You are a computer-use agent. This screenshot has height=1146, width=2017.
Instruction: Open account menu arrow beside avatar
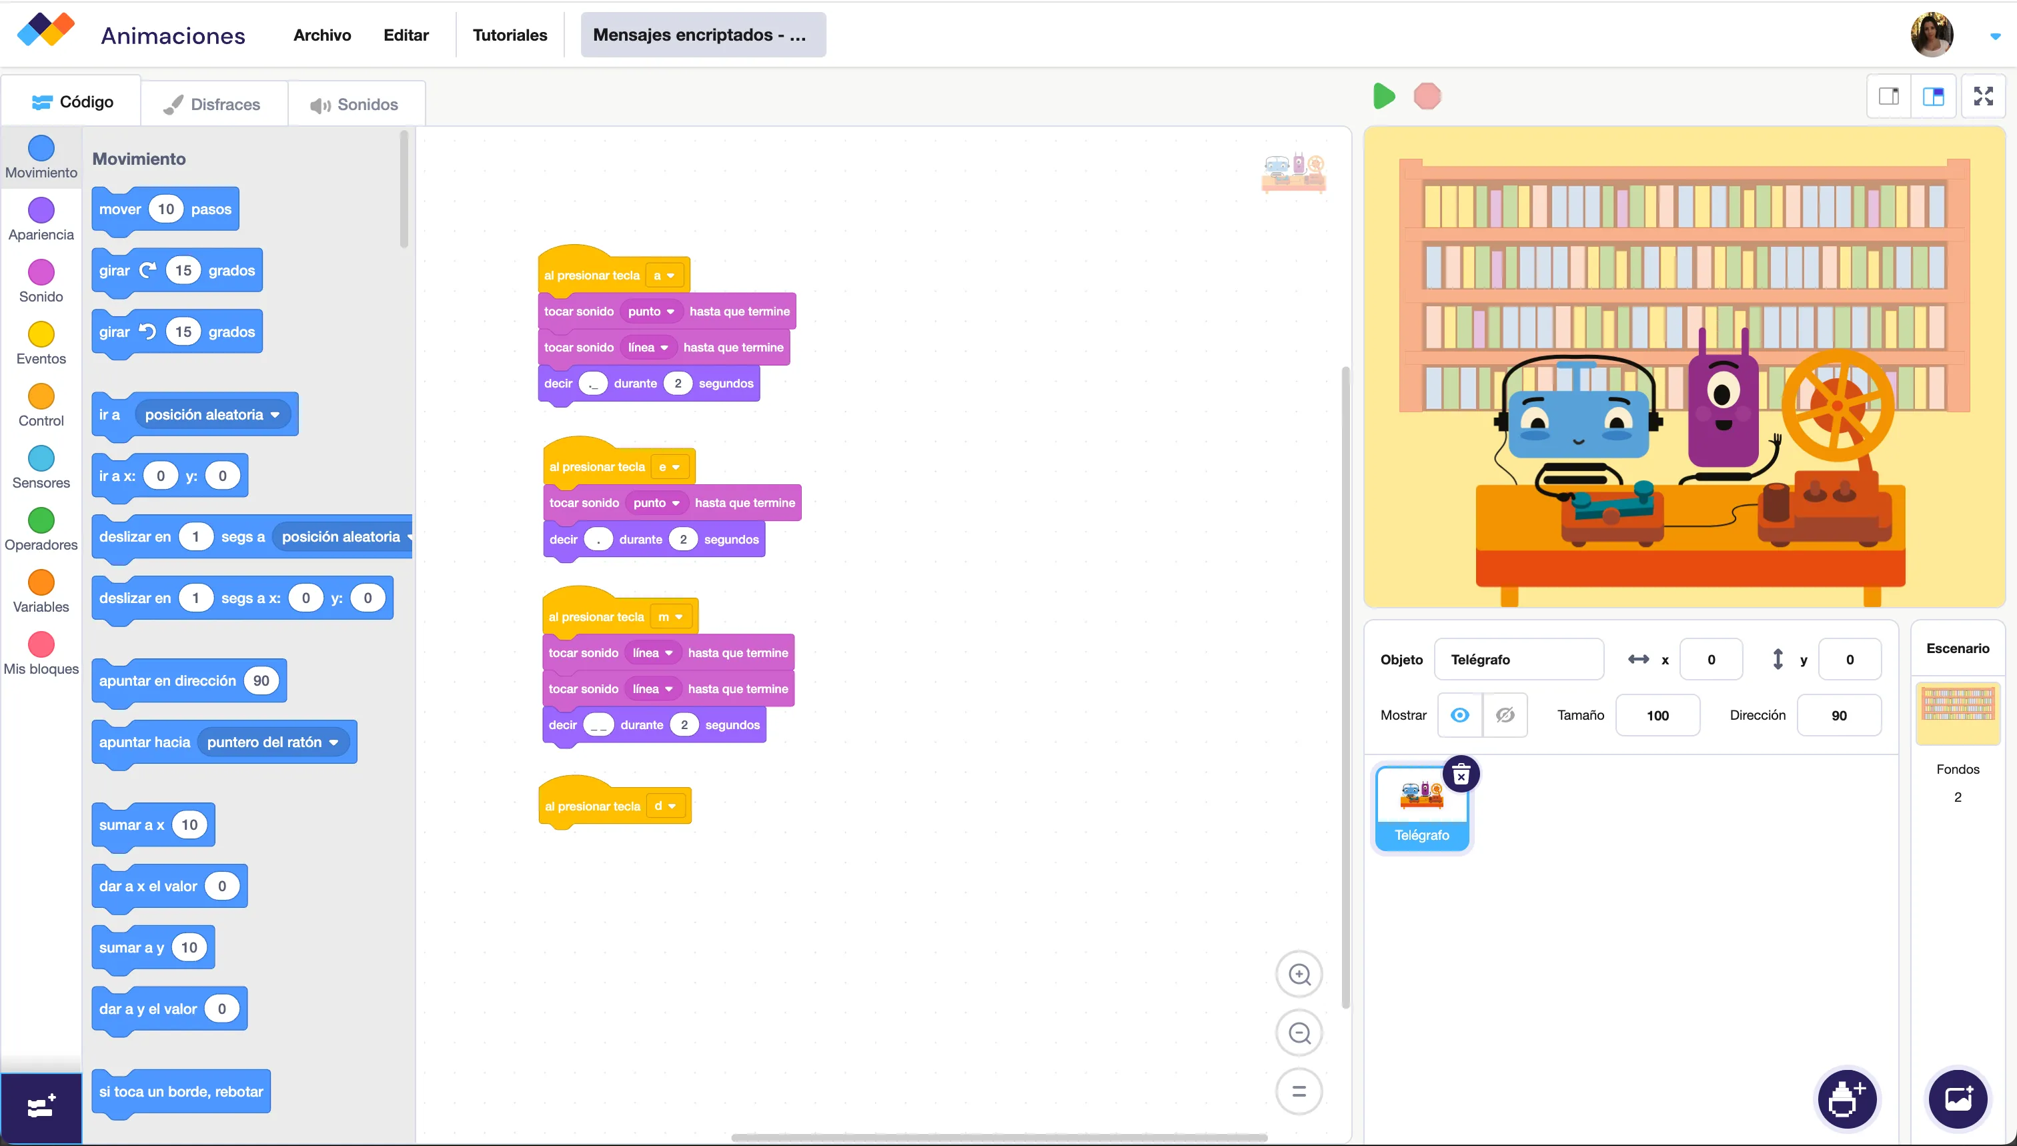(1994, 36)
